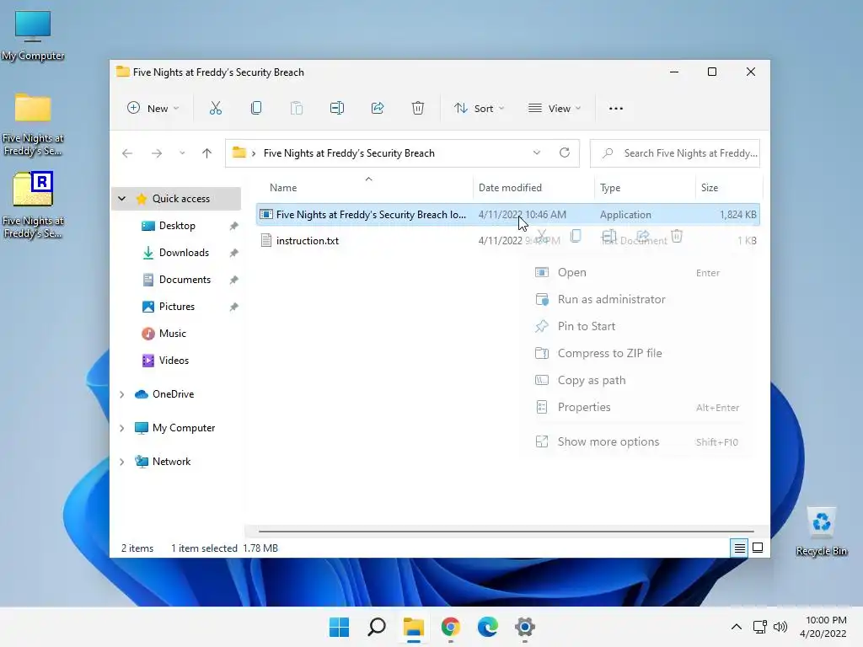
Task: Select the Recycle Bin desktop icon
Action: point(822,532)
